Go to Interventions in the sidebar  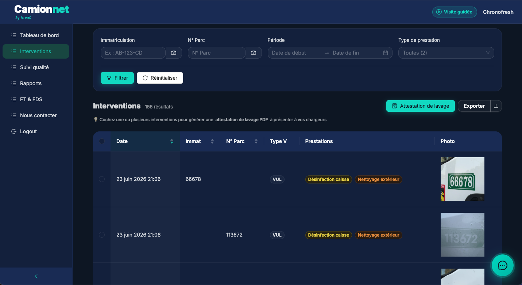click(36, 51)
